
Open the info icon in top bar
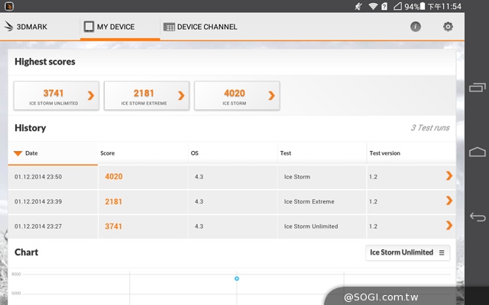416,27
